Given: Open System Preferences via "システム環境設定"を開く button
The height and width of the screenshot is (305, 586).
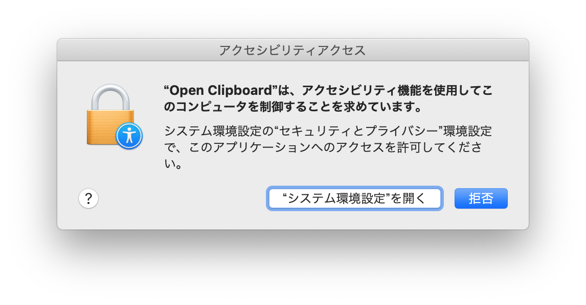Looking at the screenshot, I should pyautogui.click(x=354, y=198).
